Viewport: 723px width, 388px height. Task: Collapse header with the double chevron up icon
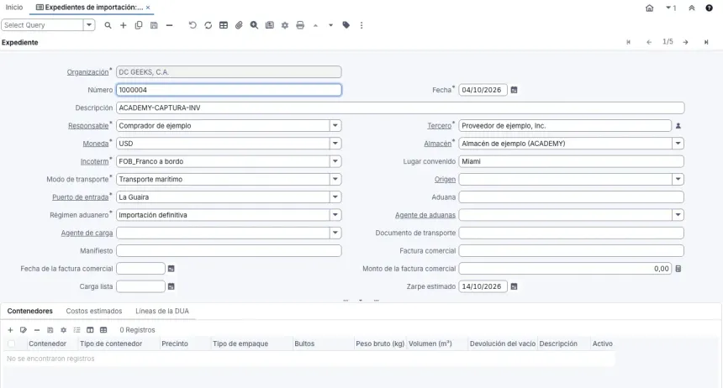(x=692, y=8)
